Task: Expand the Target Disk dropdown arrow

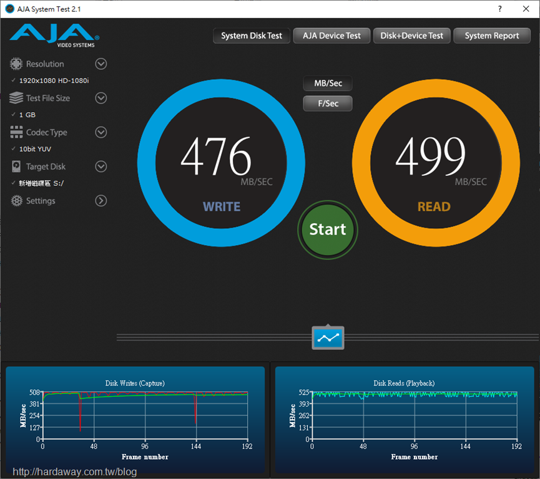Action: click(101, 167)
